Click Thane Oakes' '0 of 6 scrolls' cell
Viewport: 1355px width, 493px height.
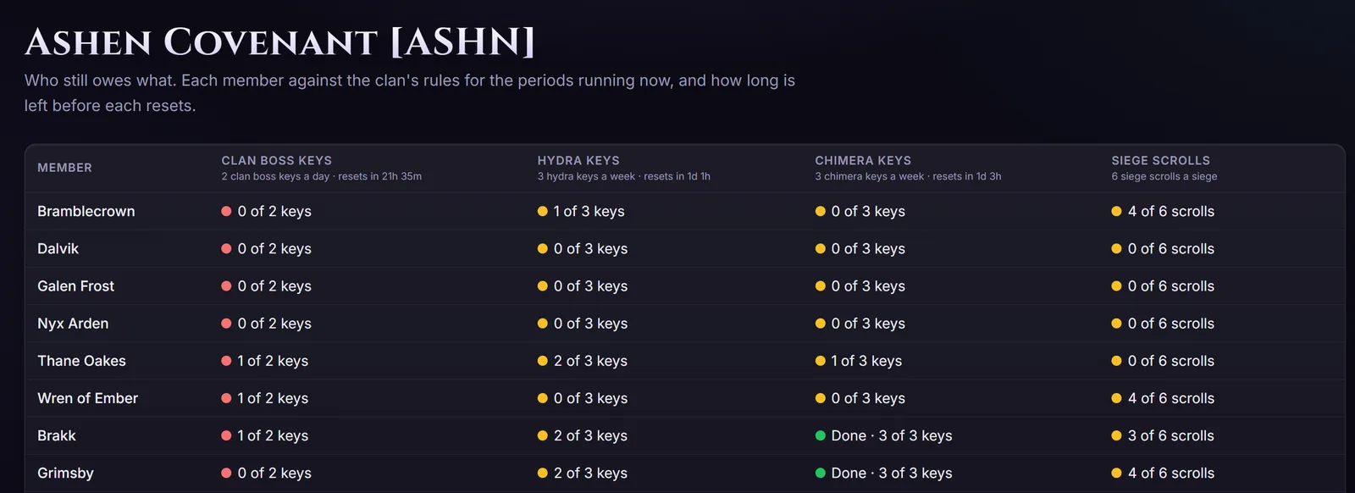pyautogui.click(x=1163, y=360)
